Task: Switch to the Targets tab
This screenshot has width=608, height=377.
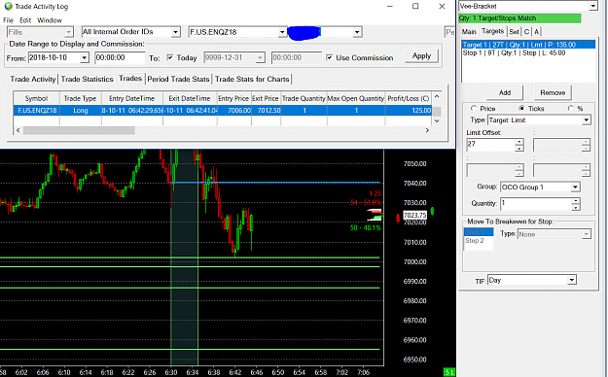Action: (x=492, y=31)
